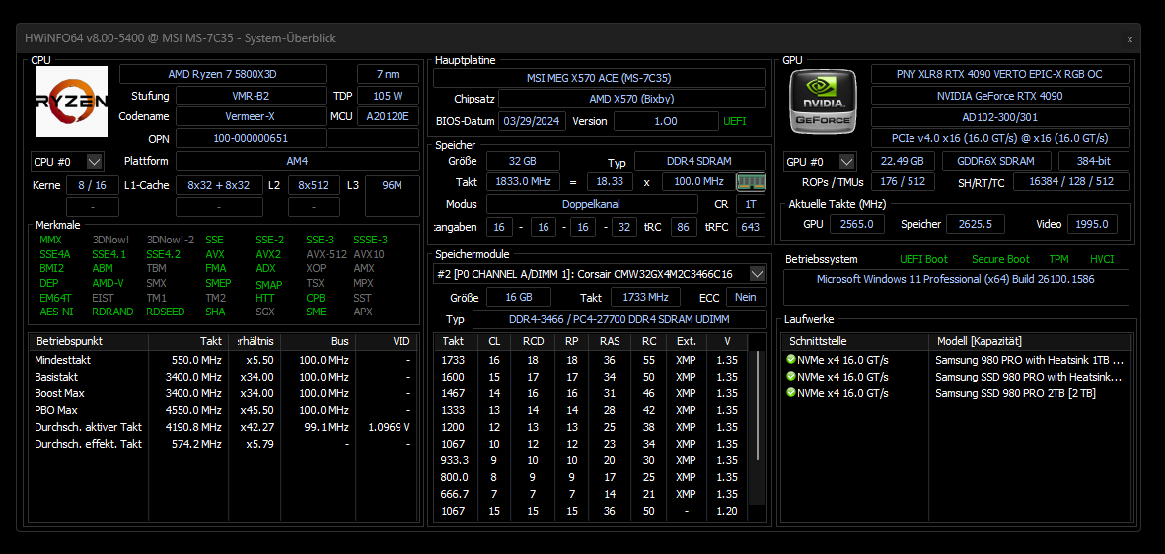
Task: Click the VID value 1.0969 V
Action: [x=390, y=427]
